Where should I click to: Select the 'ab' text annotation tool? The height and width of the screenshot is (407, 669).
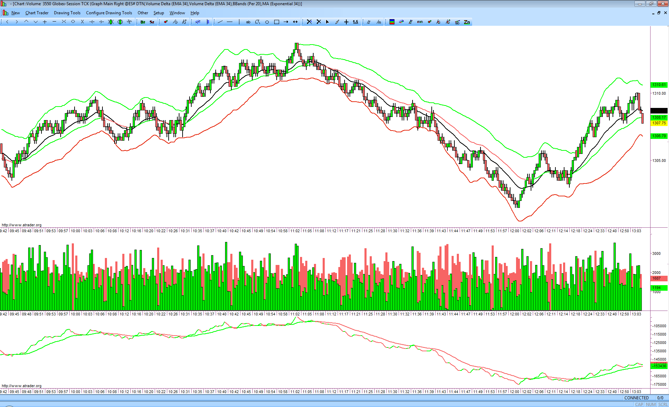[x=248, y=22]
